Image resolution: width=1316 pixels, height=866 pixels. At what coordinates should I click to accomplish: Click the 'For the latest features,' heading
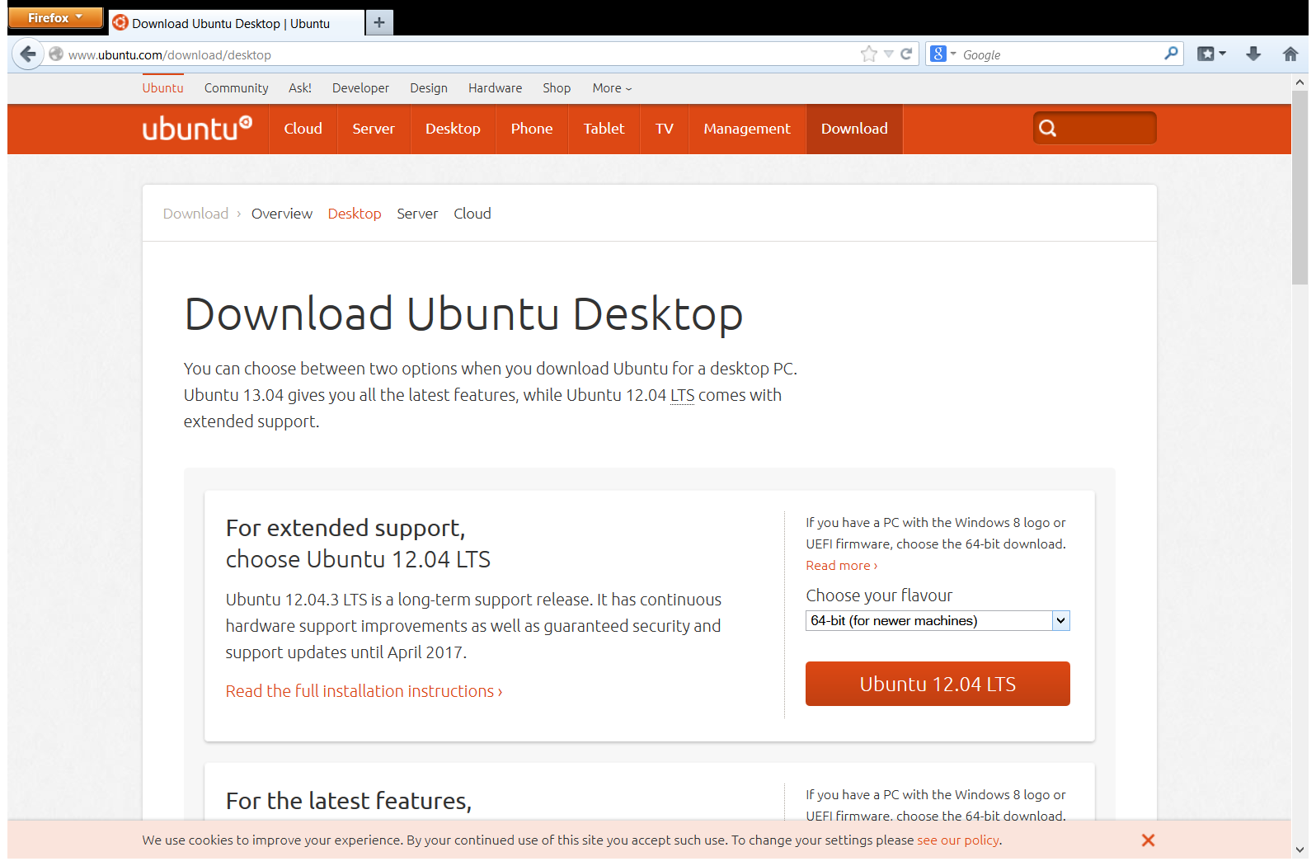[x=349, y=801]
